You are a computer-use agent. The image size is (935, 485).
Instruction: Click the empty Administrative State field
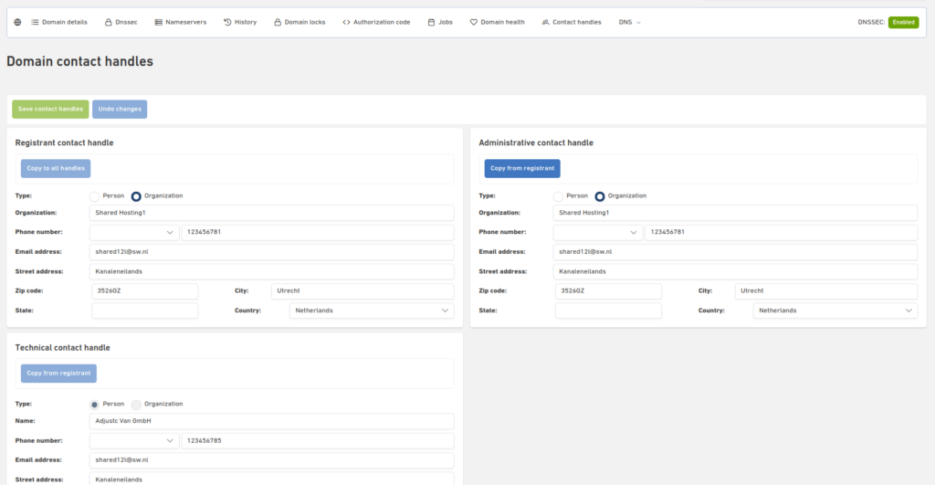pos(608,311)
